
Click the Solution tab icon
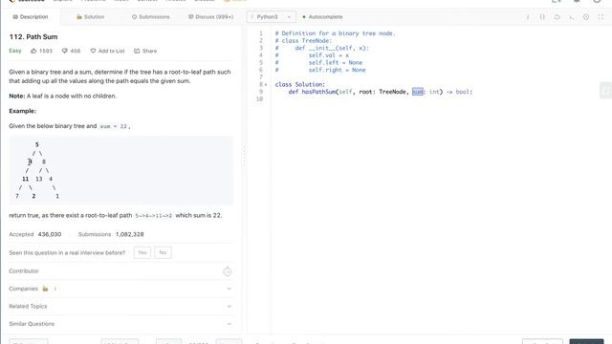pyautogui.click(x=78, y=17)
